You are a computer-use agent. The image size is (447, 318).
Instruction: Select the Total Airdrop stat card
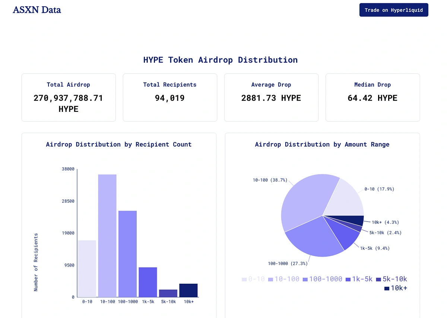tap(69, 97)
